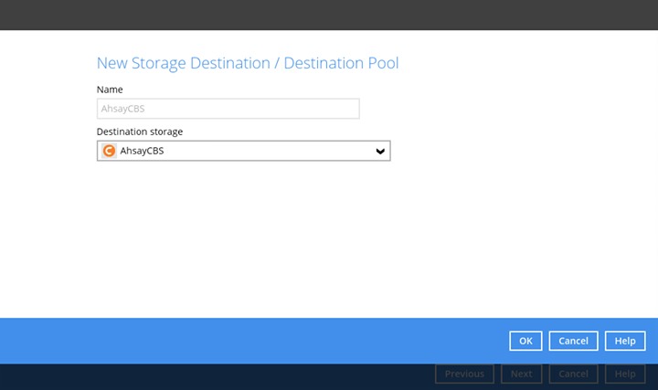Open the Destination storage combo box
The height and width of the screenshot is (390, 658).
click(243, 151)
